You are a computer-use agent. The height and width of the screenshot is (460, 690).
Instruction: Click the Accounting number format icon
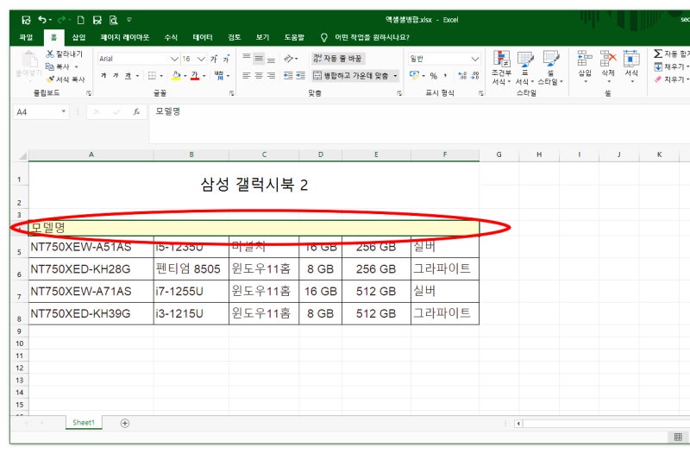[x=414, y=75]
